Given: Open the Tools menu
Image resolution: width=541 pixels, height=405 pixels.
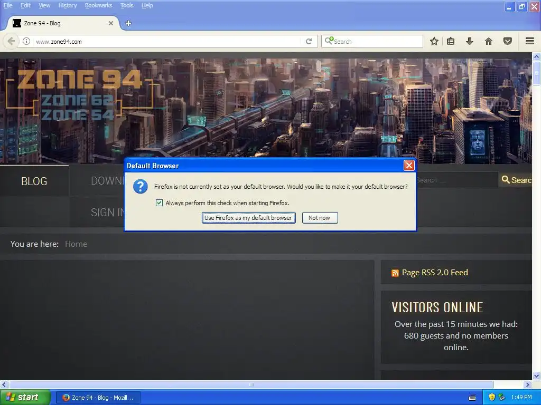Looking at the screenshot, I should (127, 5).
